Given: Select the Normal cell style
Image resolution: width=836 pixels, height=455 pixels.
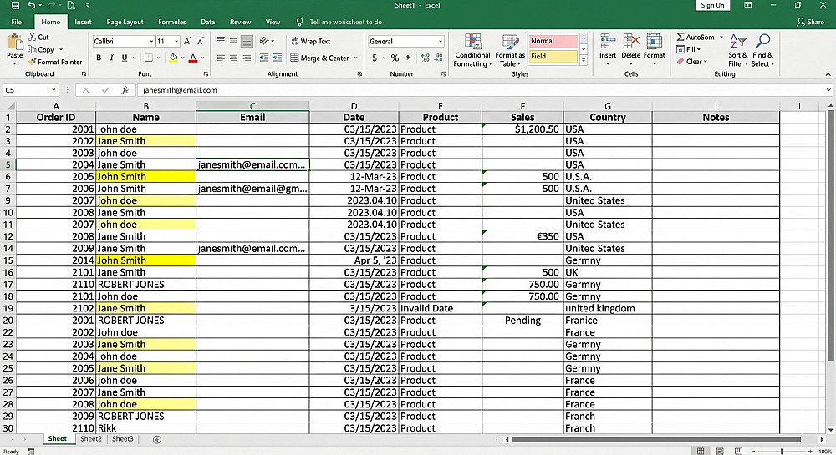Looking at the screenshot, I should [x=553, y=41].
